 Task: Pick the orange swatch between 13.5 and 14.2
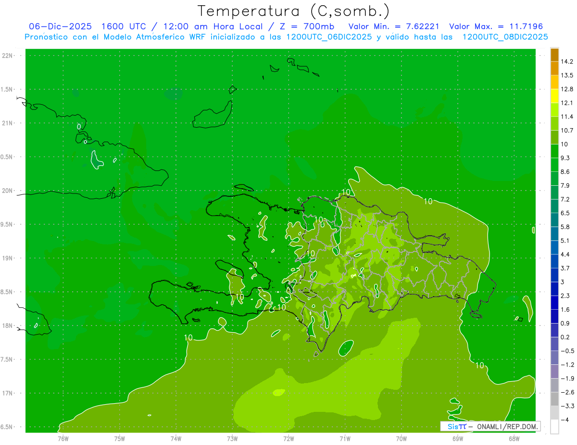[554, 69]
